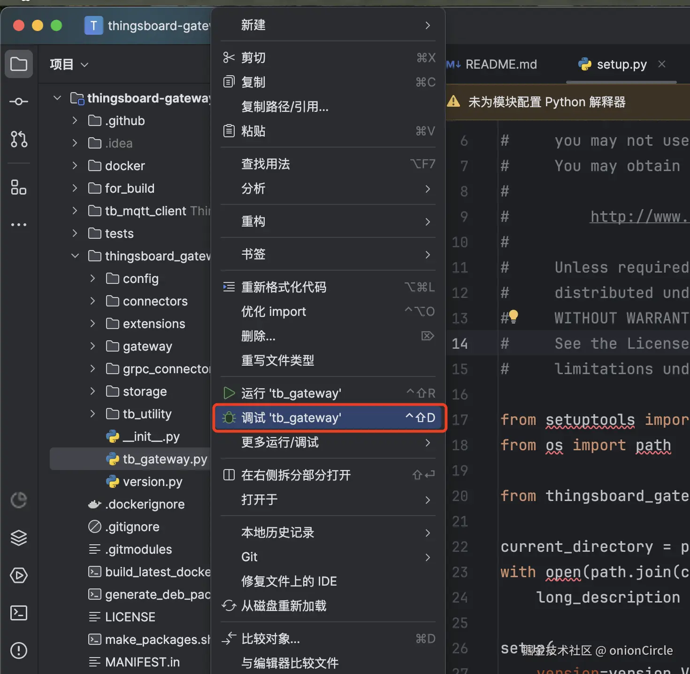Click the lightbulb intention icon on line 13

(x=514, y=316)
